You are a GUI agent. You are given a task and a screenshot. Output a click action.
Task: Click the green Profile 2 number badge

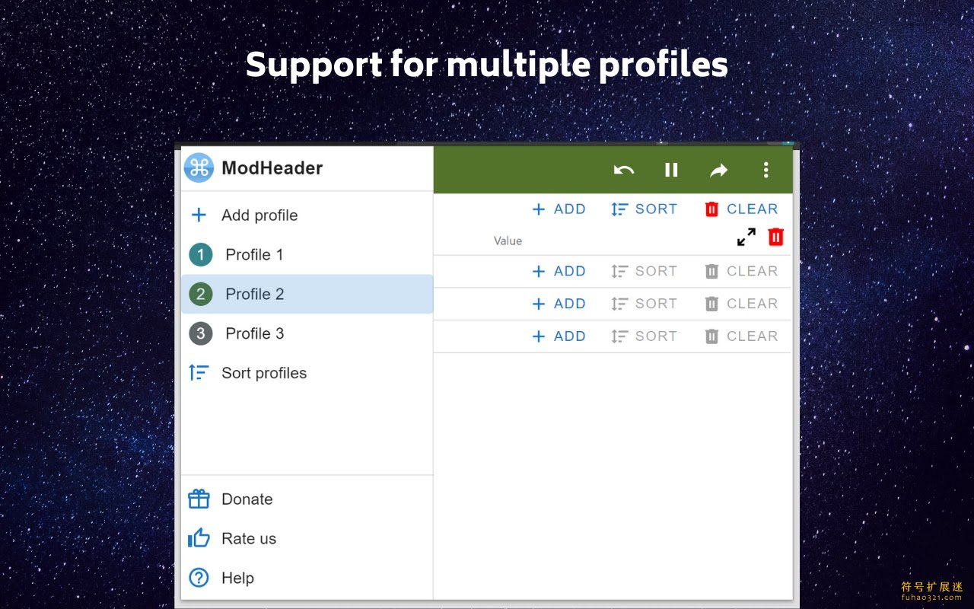click(x=201, y=294)
